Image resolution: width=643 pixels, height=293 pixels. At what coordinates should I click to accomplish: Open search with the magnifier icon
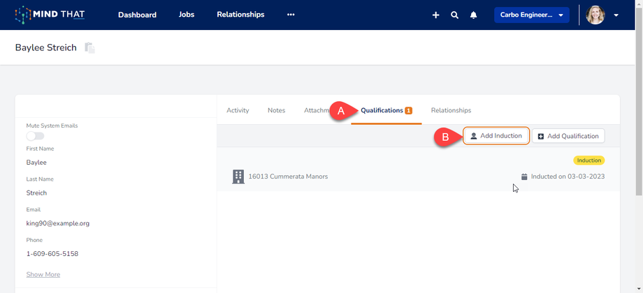(454, 15)
